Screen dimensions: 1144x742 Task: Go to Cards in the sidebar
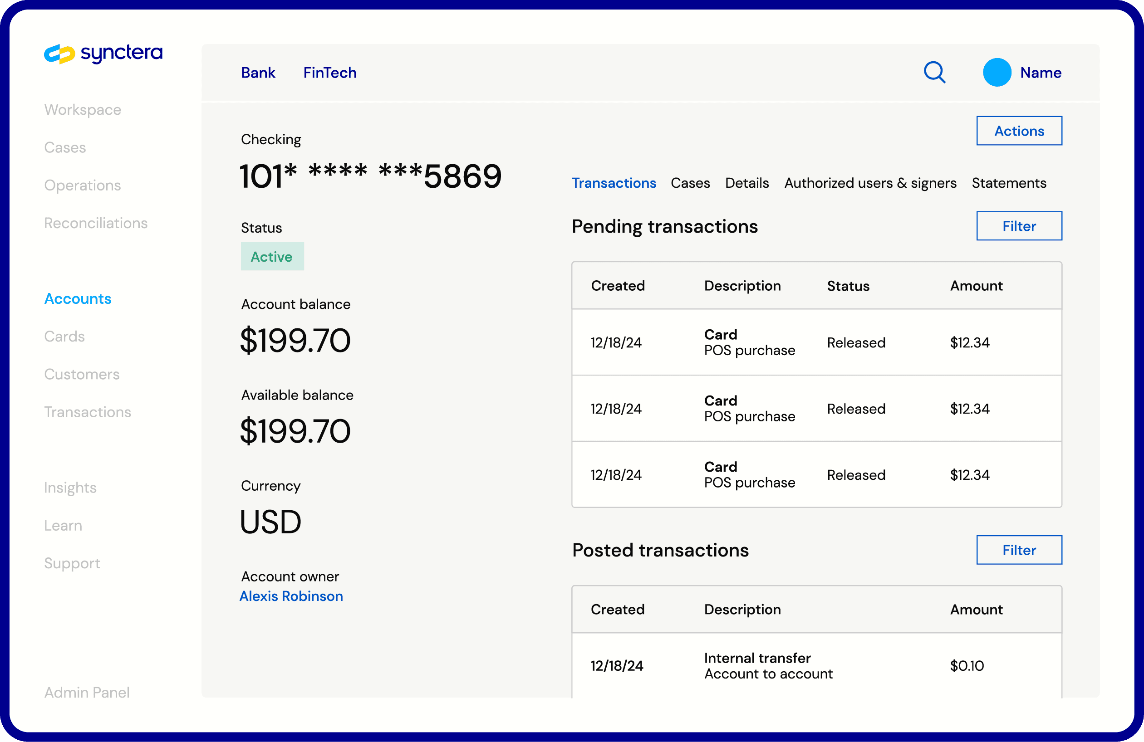[x=64, y=337]
